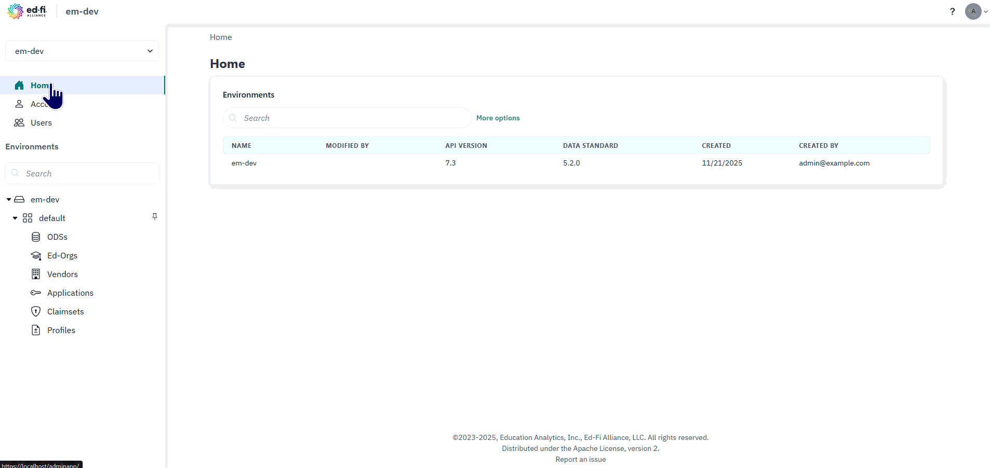Open Profiles using its document icon
The image size is (990, 468).
(35, 330)
